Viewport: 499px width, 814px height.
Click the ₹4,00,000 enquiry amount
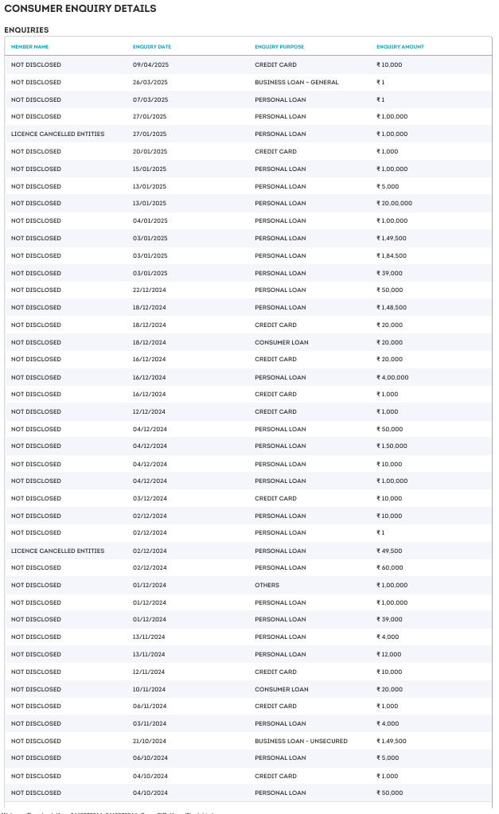392,377
